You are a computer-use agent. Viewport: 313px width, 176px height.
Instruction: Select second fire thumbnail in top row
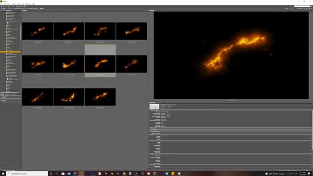tap(69, 31)
